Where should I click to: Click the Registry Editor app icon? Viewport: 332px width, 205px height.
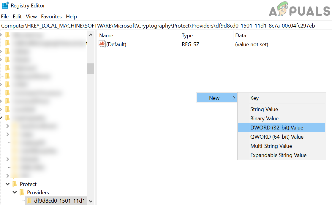[5, 5]
